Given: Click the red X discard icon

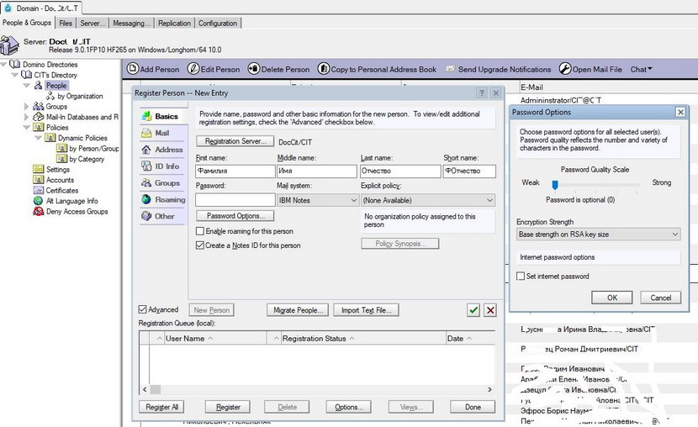Looking at the screenshot, I should (x=490, y=310).
